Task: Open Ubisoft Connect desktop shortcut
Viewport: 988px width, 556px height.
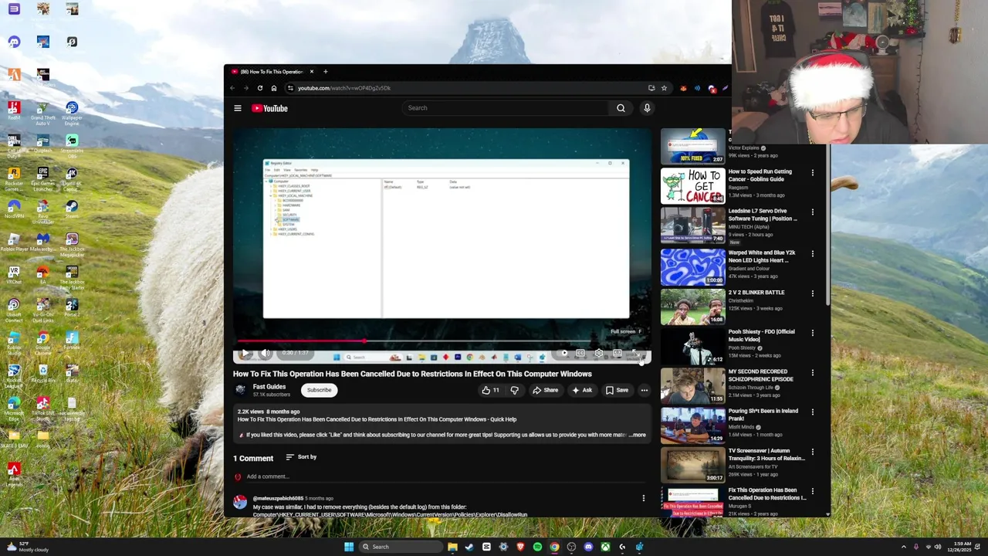Action: point(14,310)
